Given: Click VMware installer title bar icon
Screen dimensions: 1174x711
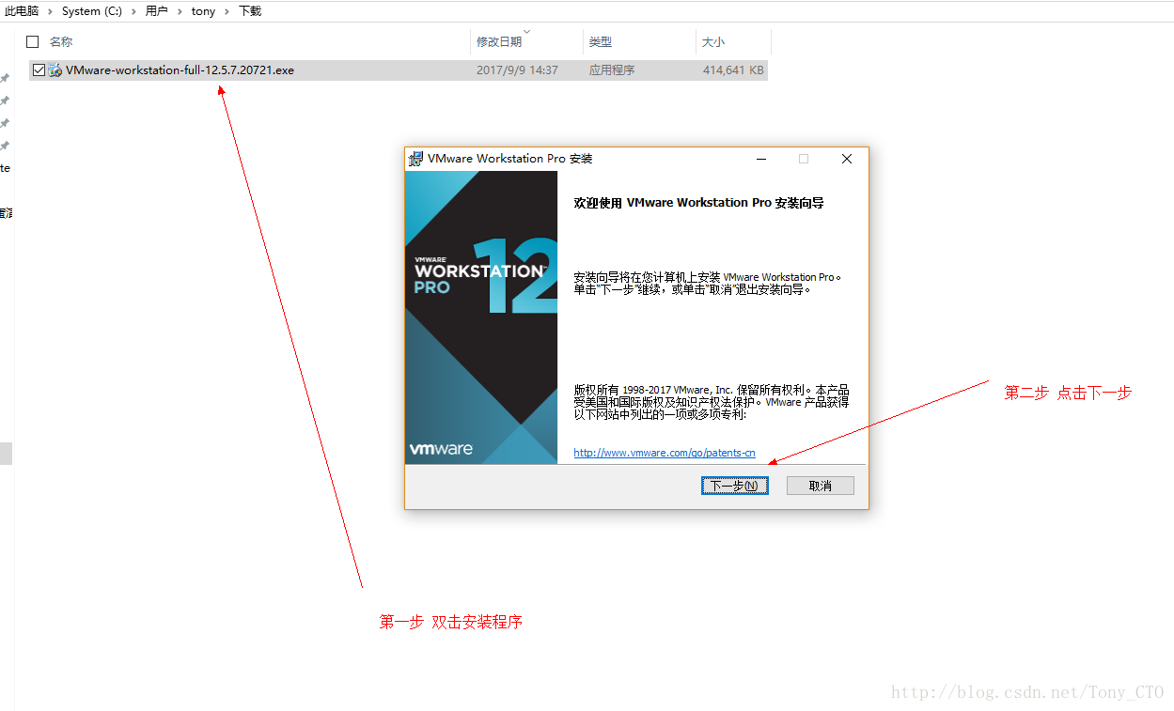Looking at the screenshot, I should [x=416, y=159].
